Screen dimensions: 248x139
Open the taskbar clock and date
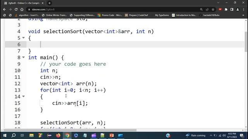[x=232, y=136]
